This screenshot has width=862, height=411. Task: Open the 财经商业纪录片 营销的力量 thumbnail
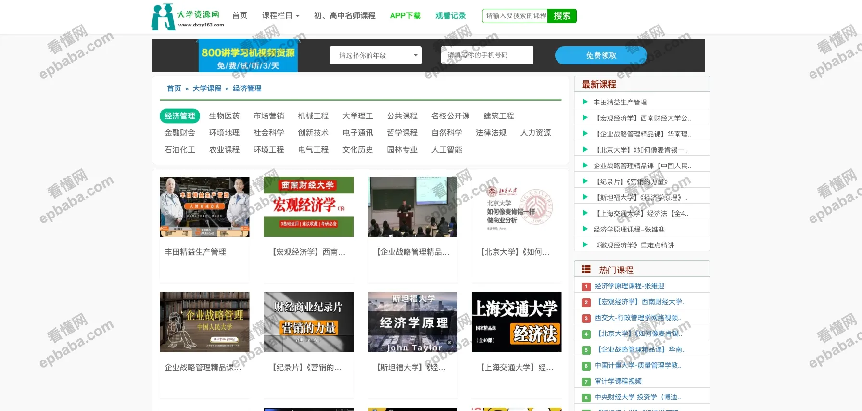coord(308,322)
